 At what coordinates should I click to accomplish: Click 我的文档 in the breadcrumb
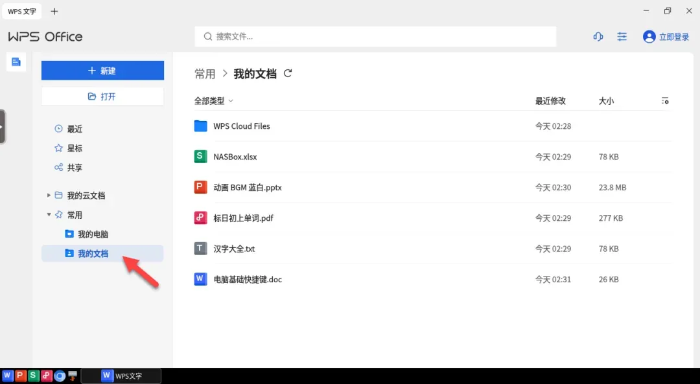255,74
